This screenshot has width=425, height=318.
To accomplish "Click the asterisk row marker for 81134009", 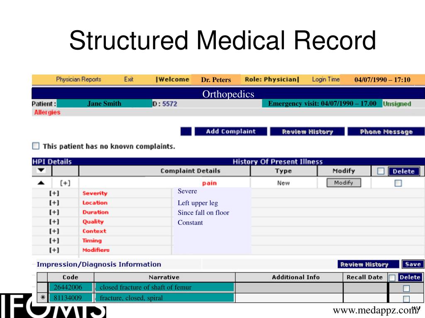I will coord(43,297).
